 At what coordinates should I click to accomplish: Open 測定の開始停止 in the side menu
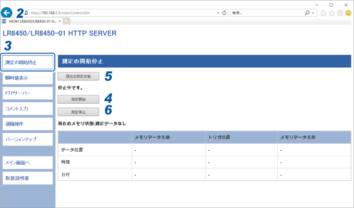tap(28, 63)
